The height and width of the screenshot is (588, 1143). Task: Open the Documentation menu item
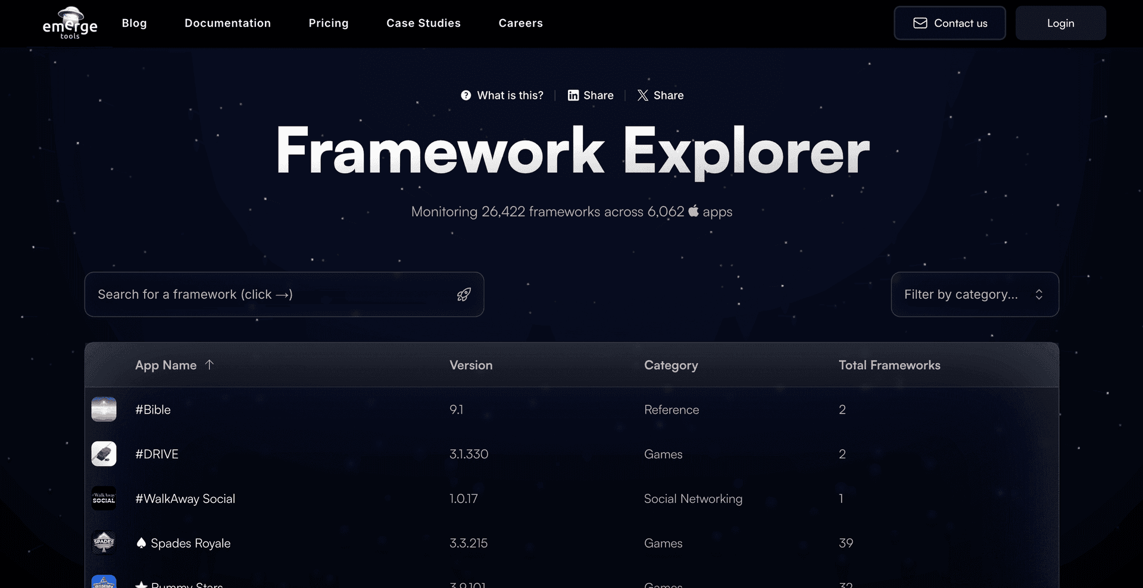[227, 23]
